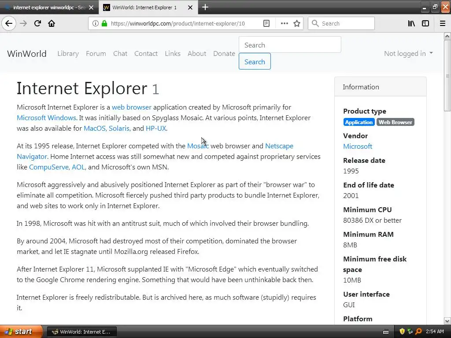Viewport: 451px width, 338px height.
Task: Click the forward navigation arrow
Action: coord(24,23)
